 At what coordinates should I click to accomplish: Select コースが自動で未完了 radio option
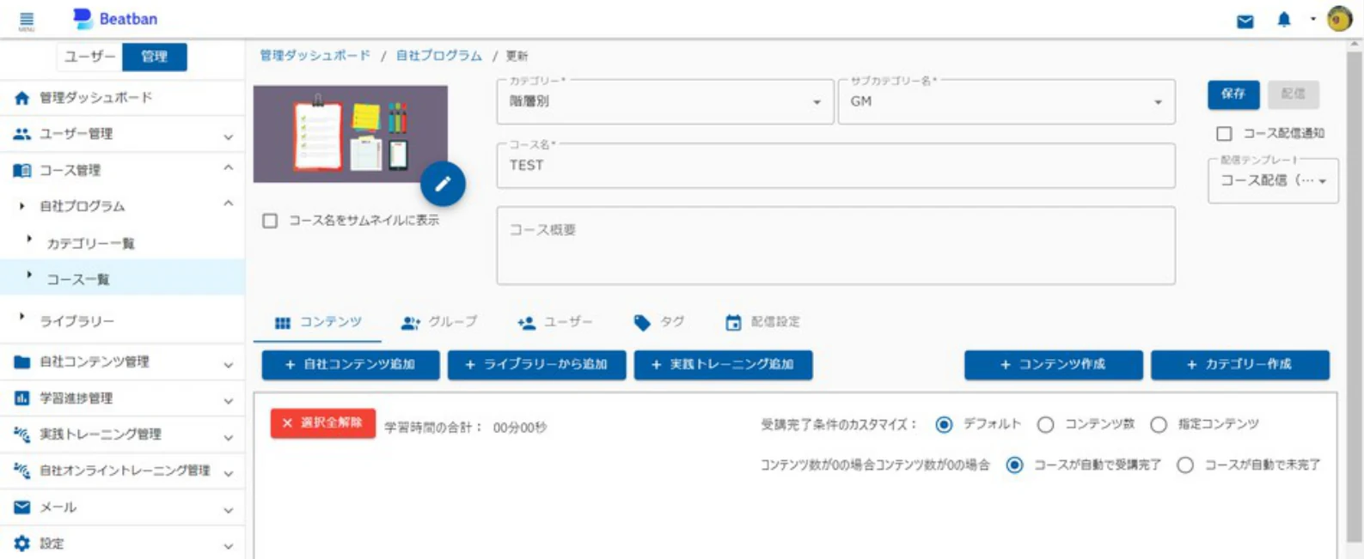1185,465
